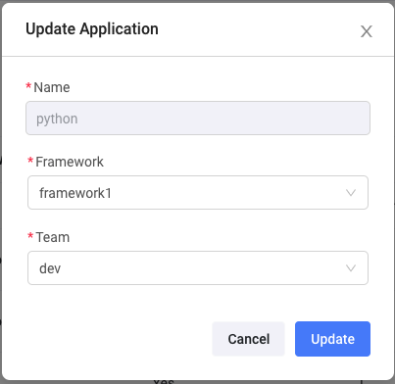
Task: Click the Update Application dialog title
Action: [92, 29]
